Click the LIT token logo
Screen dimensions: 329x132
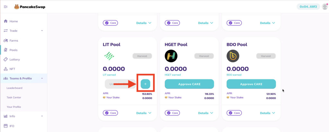pyautogui.click(x=109, y=56)
